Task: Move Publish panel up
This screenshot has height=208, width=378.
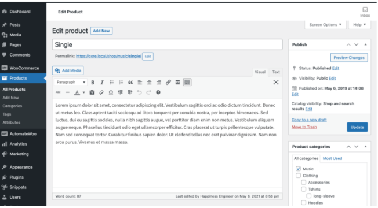Action: [x=348, y=44]
